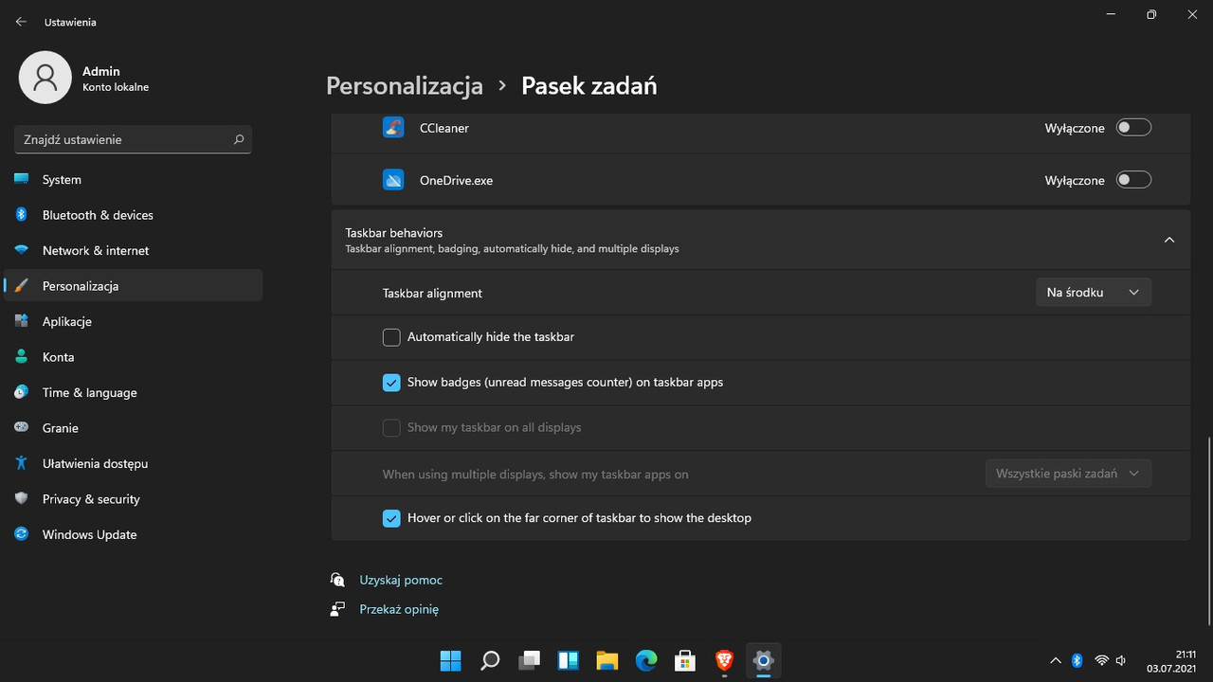Image resolution: width=1213 pixels, height=682 pixels.
Task: Click the volume speaker tray icon
Action: pyautogui.click(x=1122, y=660)
